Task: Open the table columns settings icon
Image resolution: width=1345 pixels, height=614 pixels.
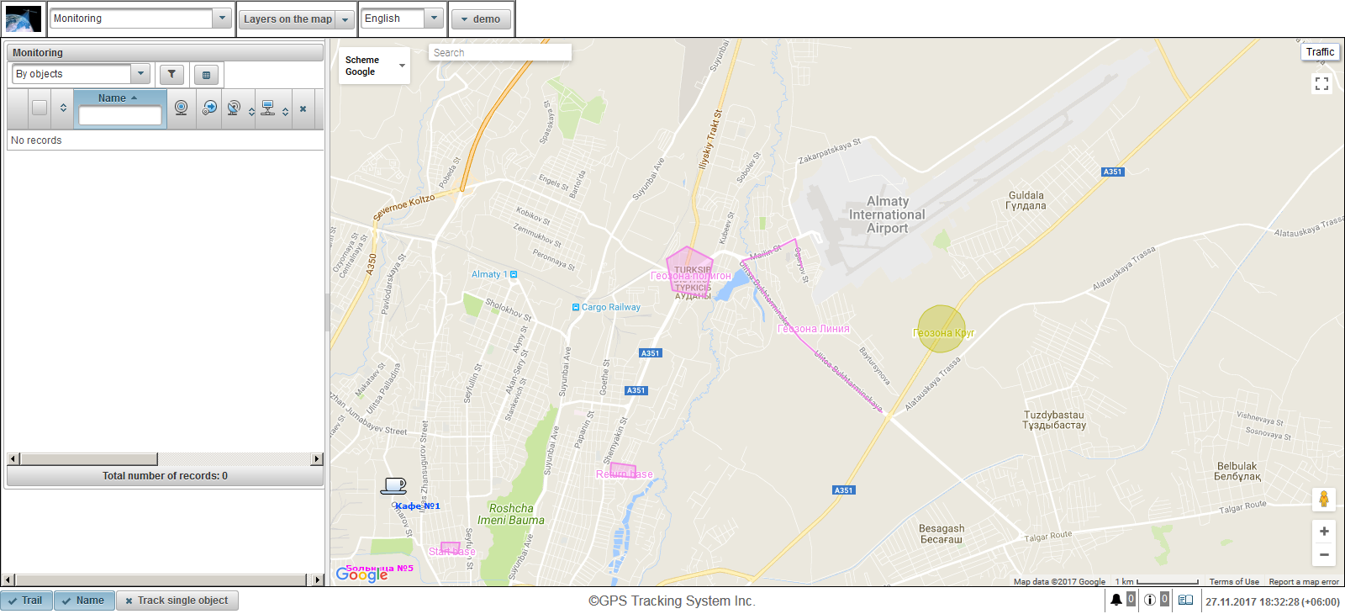Action: [206, 75]
